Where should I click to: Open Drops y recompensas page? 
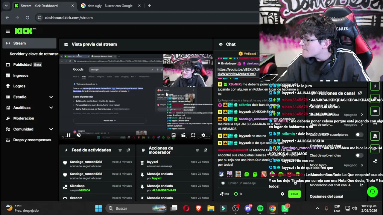pos(29,140)
